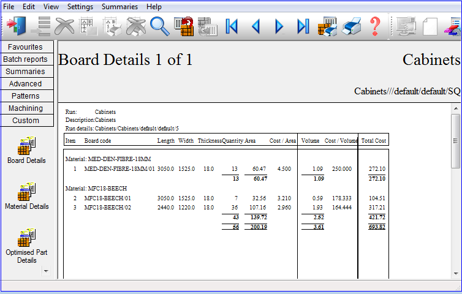Select the Custom sidebar tab
This screenshot has width=462, height=294.
(x=27, y=121)
